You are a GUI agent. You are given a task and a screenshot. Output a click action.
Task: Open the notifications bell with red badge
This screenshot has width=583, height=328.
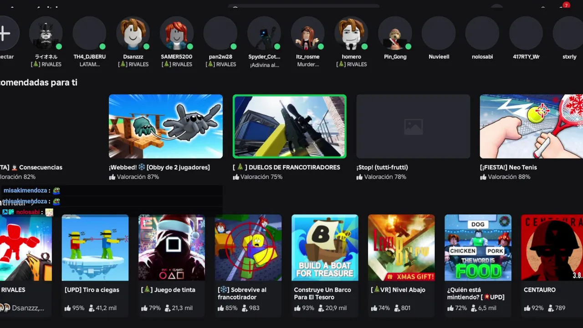563,7
